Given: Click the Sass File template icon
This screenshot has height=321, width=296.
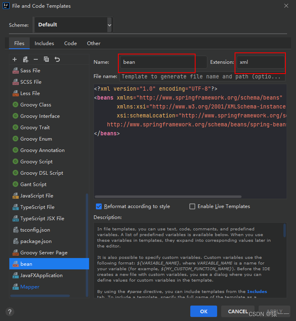Looking at the screenshot, I should (x=15, y=71).
